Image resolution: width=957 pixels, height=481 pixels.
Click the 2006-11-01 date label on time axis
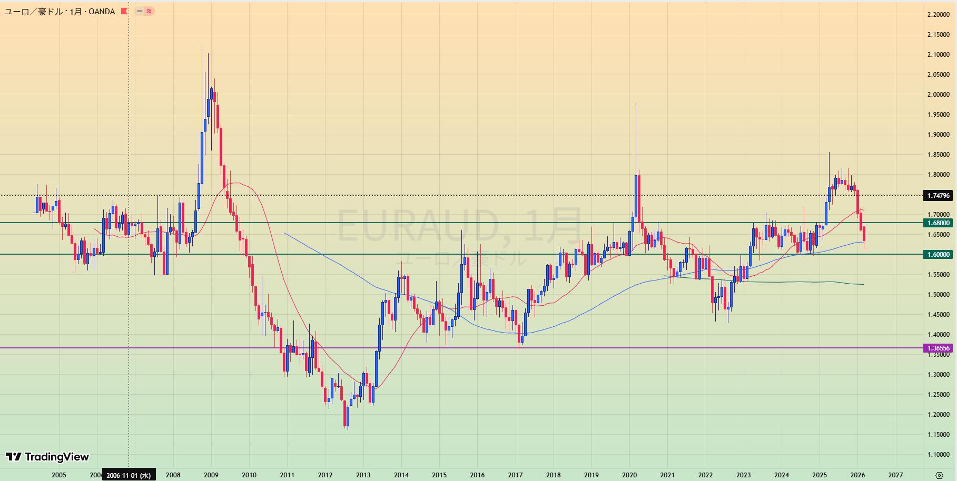(x=129, y=475)
